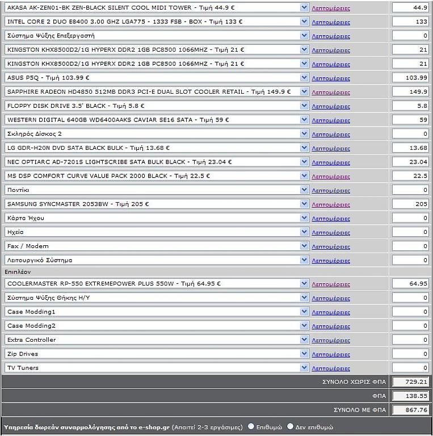433x436 pixels.
Task: Click the 149.9 price field
Action: click(x=410, y=92)
